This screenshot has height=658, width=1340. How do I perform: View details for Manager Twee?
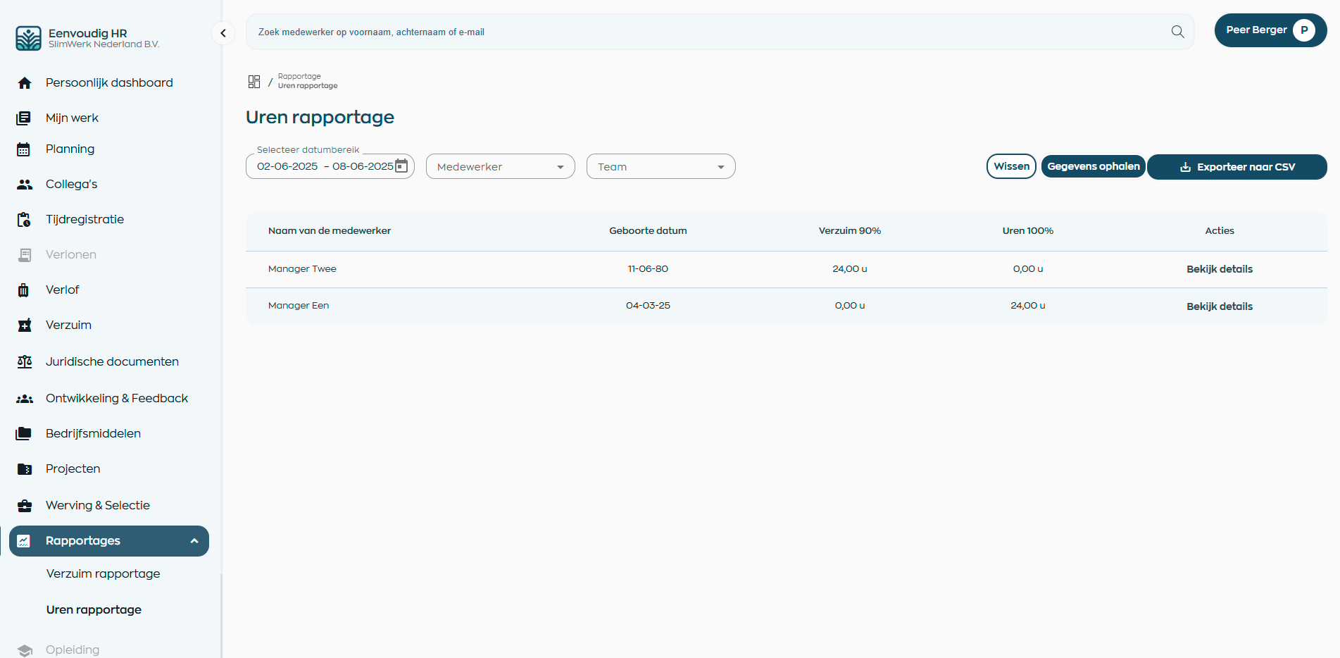click(x=1219, y=269)
